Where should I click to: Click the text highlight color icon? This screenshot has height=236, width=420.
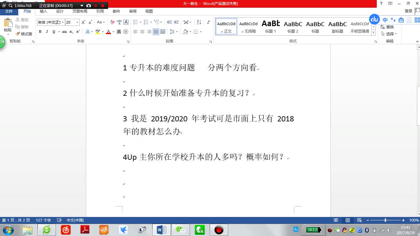pyautogui.click(x=98, y=32)
